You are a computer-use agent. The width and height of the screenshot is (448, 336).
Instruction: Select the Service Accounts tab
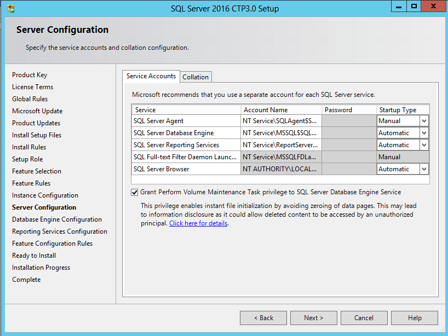pyautogui.click(x=151, y=76)
